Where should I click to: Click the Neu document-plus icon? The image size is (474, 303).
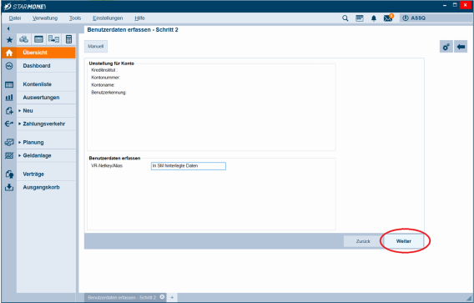(x=9, y=111)
